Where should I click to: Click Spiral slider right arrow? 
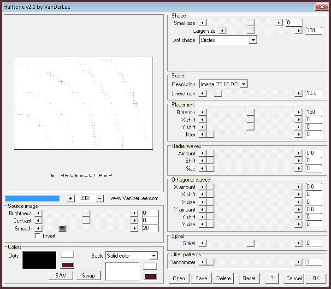click(x=299, y=243)
